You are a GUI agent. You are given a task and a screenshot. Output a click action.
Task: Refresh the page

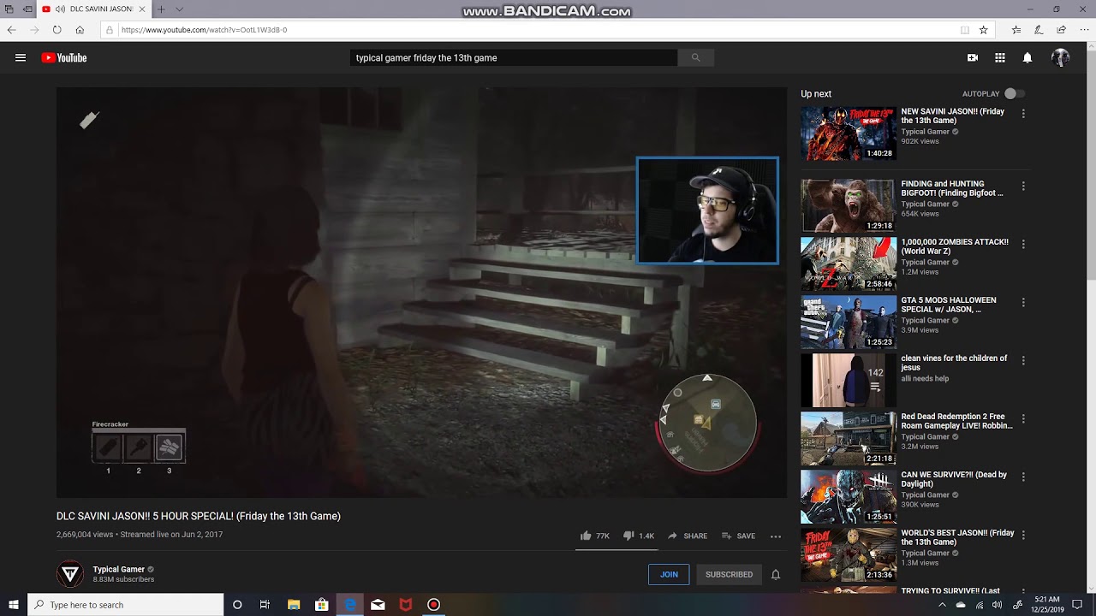point(57,30)
